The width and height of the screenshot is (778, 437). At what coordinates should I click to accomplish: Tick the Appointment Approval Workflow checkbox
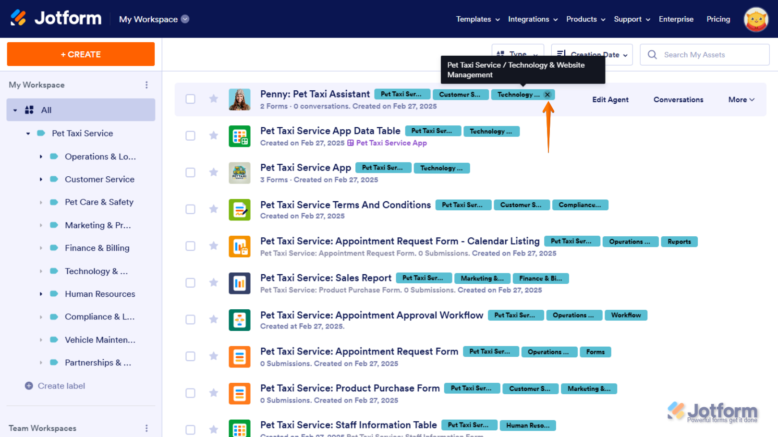pos(191,320)
